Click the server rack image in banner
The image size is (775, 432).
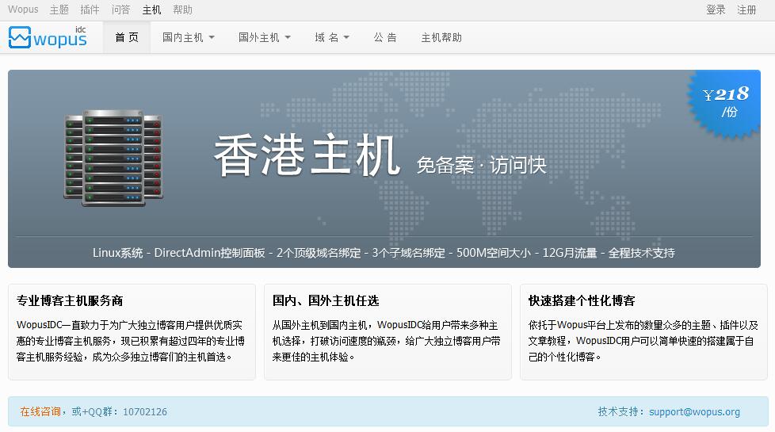(113, 158)
